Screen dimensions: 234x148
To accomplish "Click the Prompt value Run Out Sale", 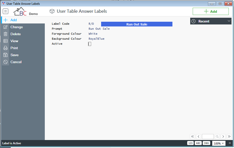I will (99, 29).
